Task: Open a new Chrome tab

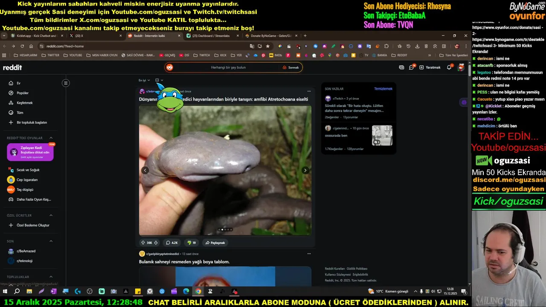Action: (305, 36)
